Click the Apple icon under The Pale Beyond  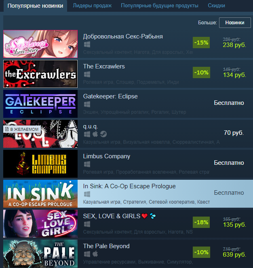click(x=95, y=254)
